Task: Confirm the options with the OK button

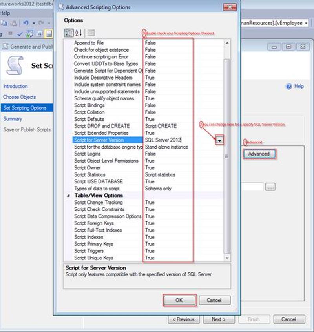Action: [179, 300]
